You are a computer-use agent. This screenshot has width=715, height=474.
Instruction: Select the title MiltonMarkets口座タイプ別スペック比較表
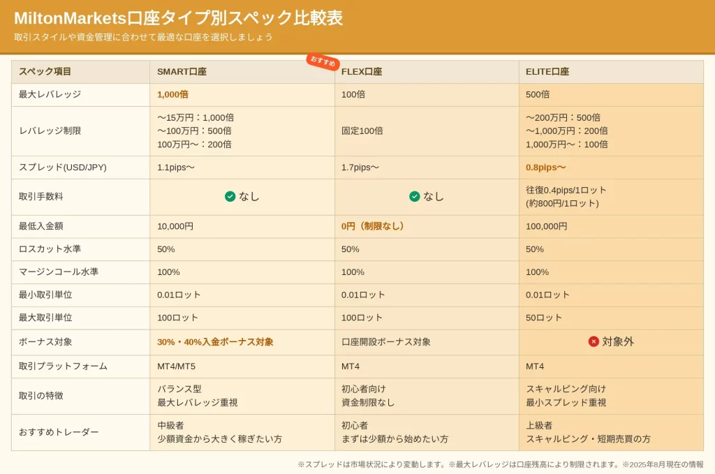179,18
